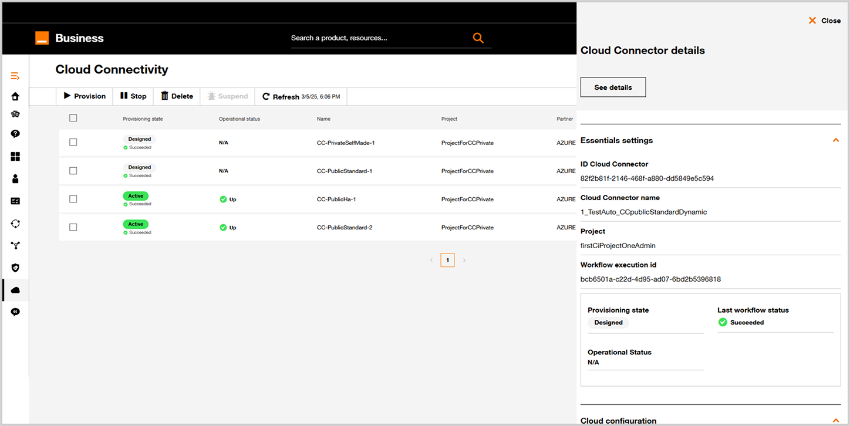Viewport: 850px width, 426px height.
Task: Click the Designed badge on CC-PrivateSelfMade-1 row
Action: click(140, 139)
